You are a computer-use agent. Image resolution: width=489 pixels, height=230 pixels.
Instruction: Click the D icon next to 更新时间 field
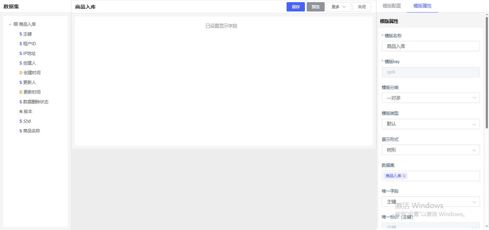21,92
